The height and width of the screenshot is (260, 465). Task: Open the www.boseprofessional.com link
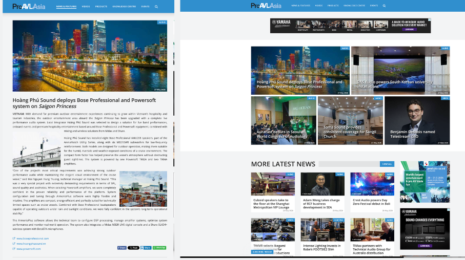33,239
